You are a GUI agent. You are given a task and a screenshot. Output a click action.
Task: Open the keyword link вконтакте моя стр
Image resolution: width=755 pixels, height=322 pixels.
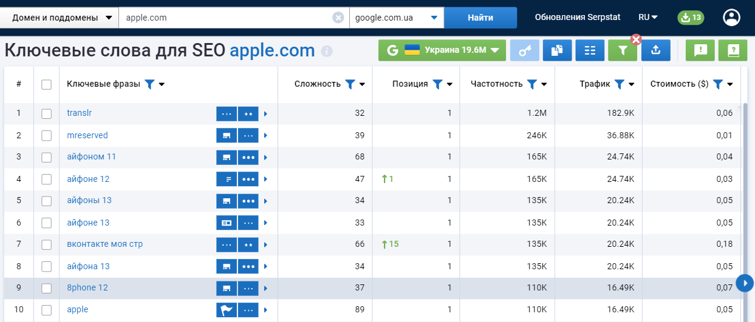[x=105, y=244]
